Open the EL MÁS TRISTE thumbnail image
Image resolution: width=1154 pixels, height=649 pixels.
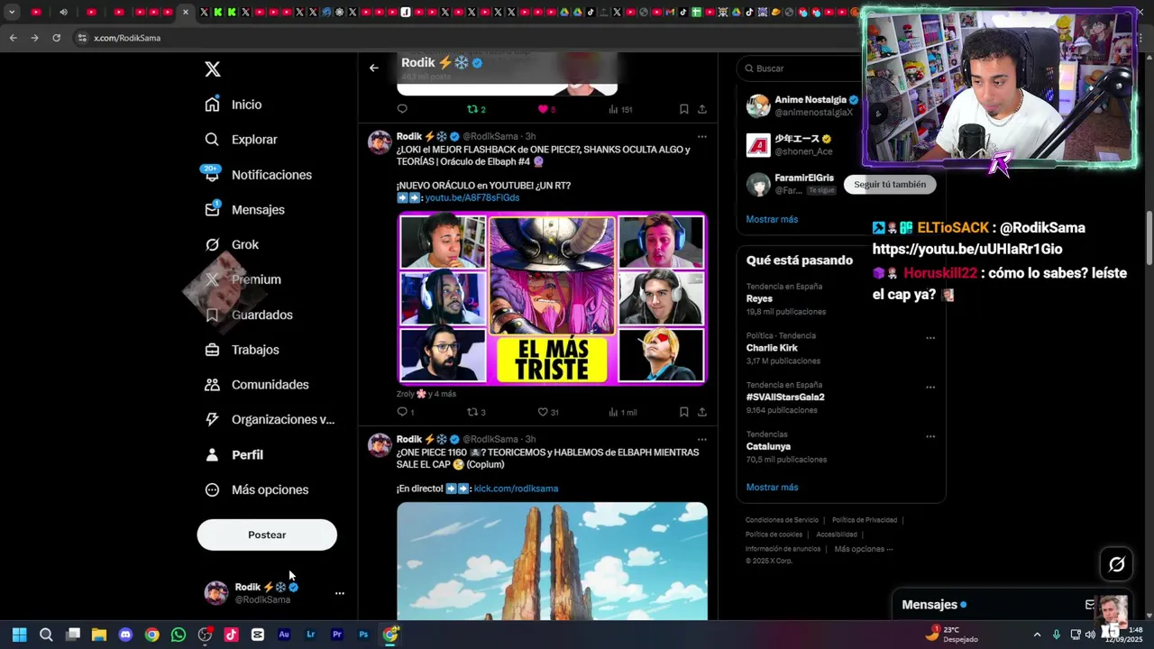553,298
